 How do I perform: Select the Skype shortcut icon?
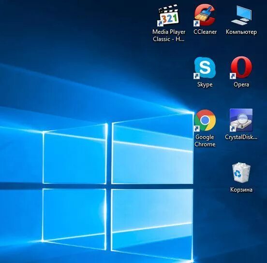click(x=205, y=68)
